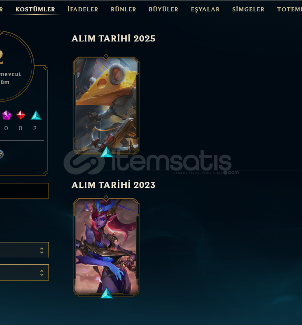Switch to the SİMGELER tab

click(x=248, y=9)
